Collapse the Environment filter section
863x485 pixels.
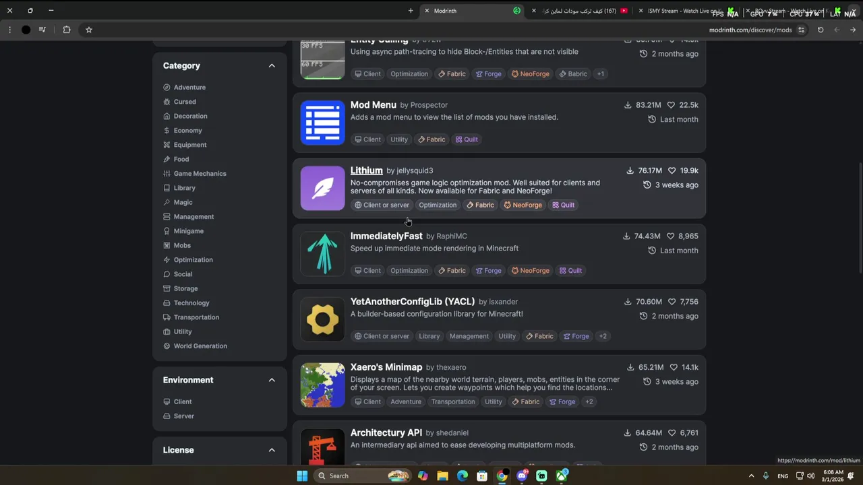pyautogui.click(x=272, y=380)
